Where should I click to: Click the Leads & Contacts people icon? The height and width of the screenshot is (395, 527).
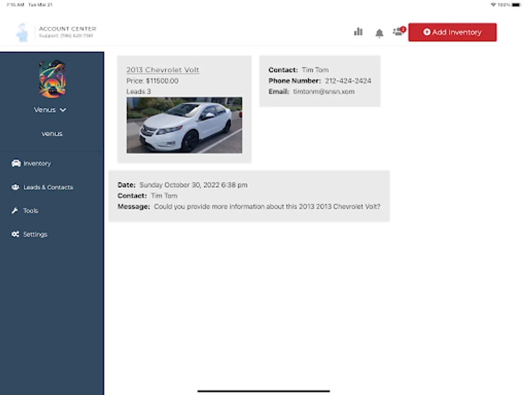(x=15, y=187)
